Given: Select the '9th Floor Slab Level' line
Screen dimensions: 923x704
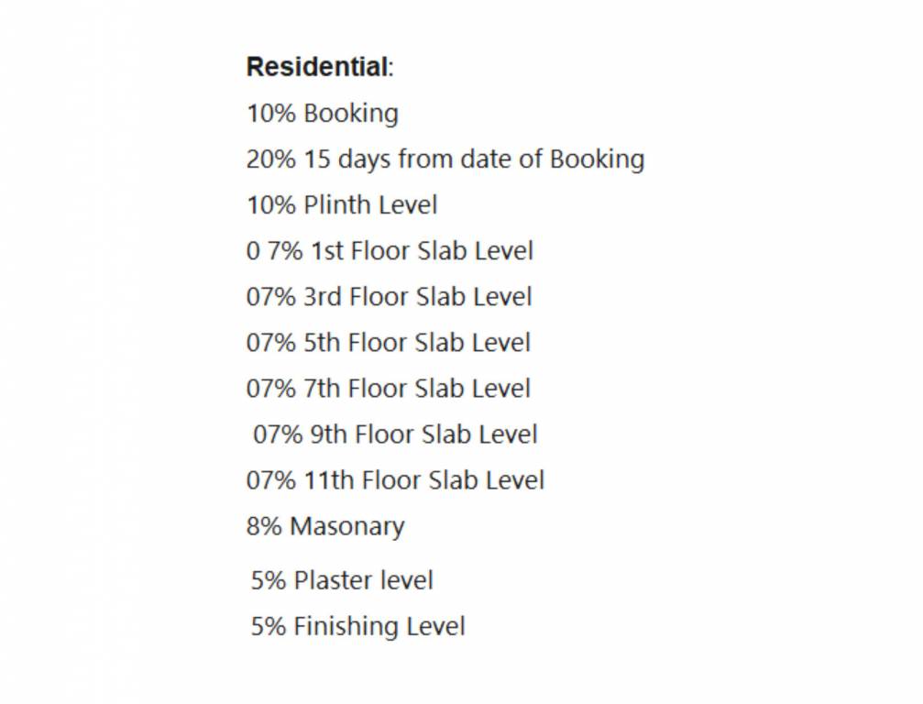Looking at the screenshot, I should tap(423, 434).
